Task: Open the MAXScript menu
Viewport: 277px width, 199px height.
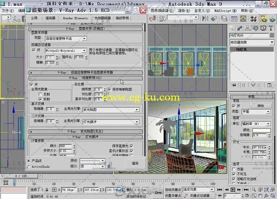Action: pos(225,11)
